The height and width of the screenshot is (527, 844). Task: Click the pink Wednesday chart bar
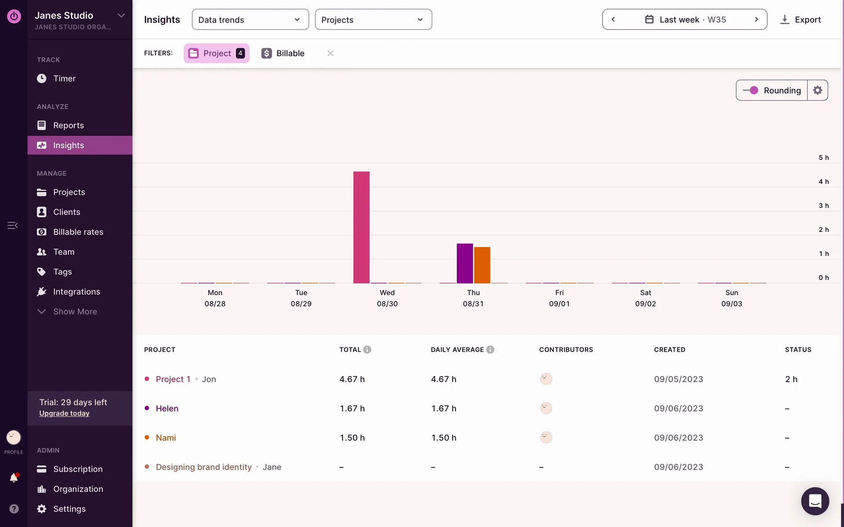[361, 227]
